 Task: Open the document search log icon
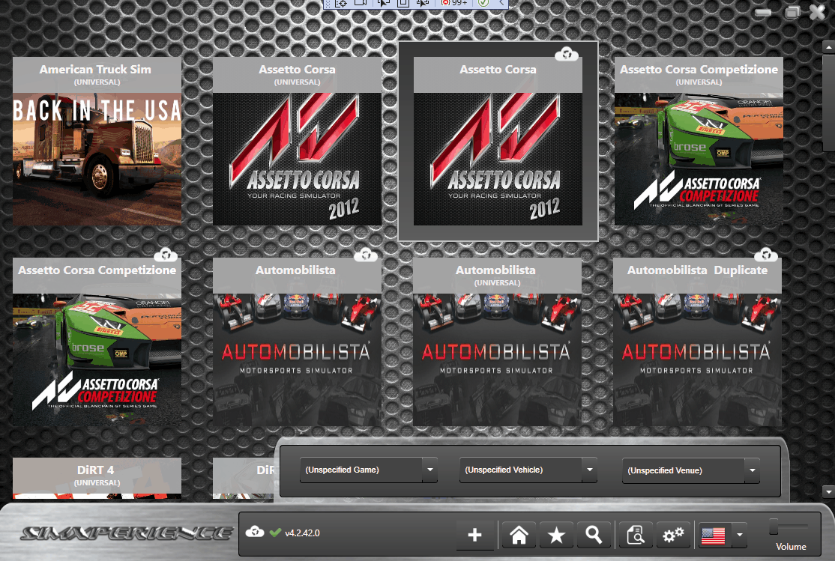click(x=636, y=535)
